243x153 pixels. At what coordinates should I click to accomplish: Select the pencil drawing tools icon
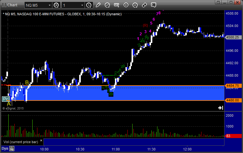tap(98, 5)
